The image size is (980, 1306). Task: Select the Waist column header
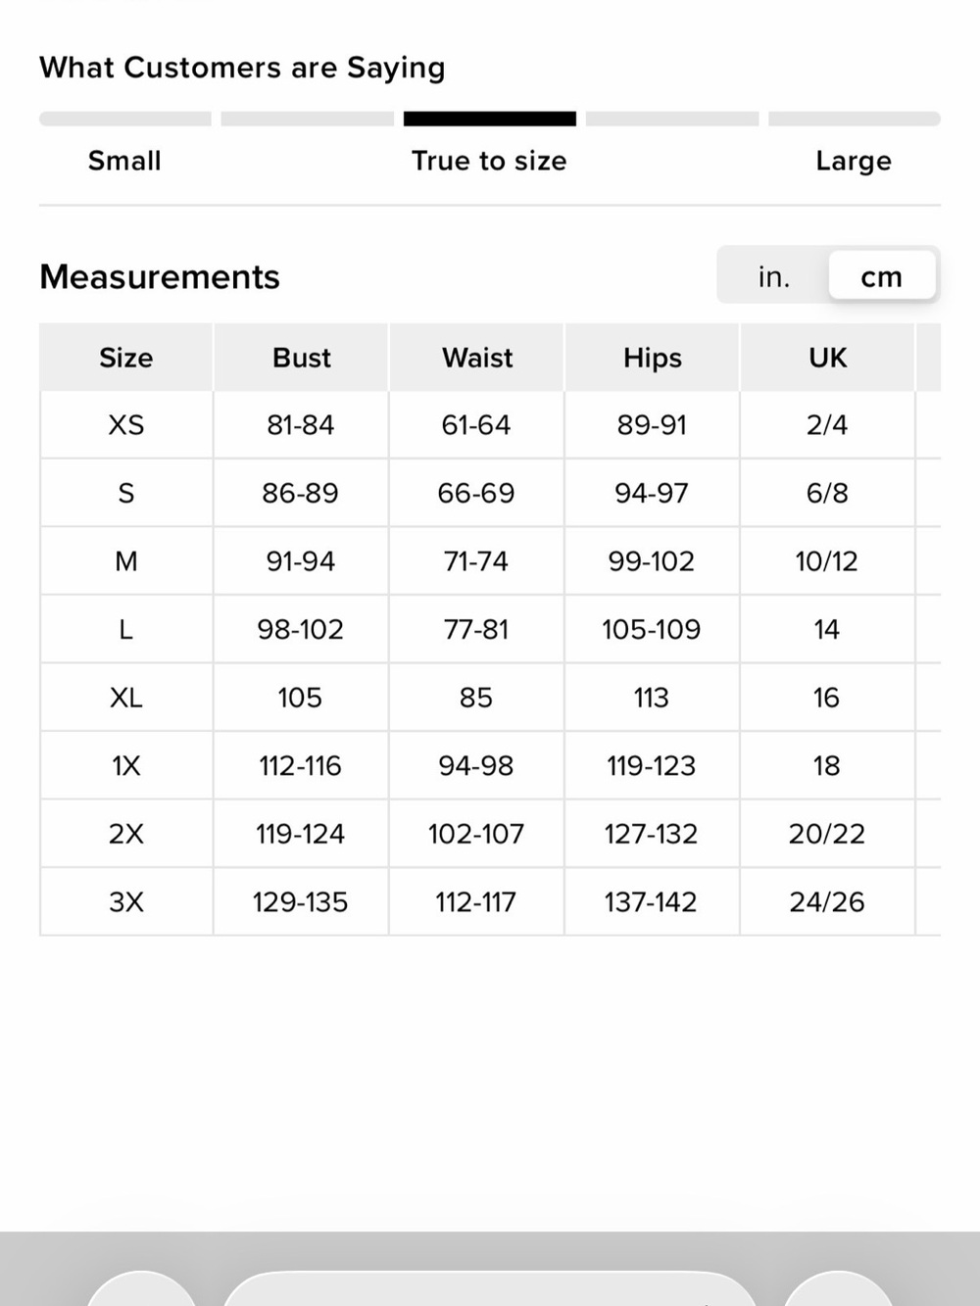pos(476,358)
